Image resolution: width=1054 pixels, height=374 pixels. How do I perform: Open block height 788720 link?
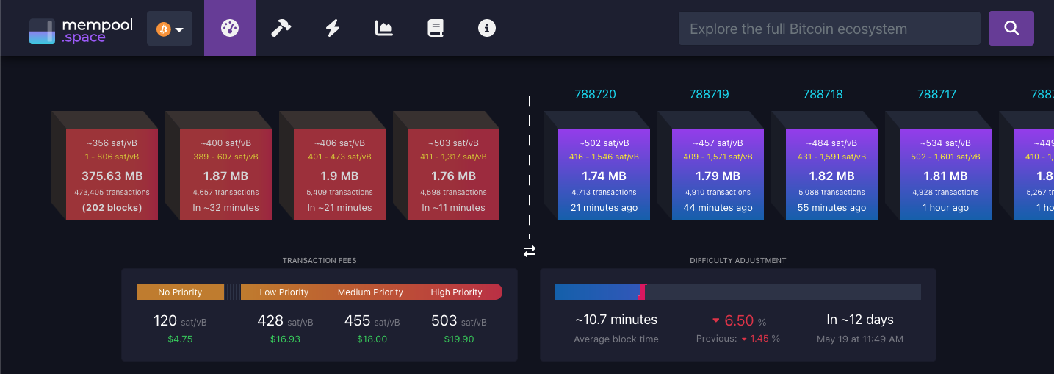point(595,94)
